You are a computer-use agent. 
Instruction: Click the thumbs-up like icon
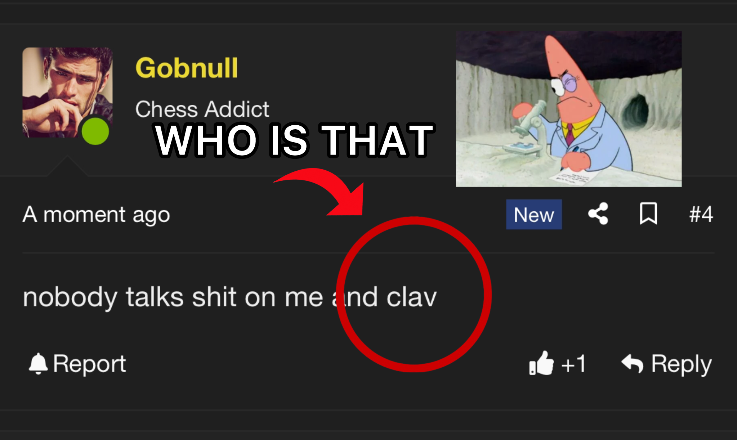click(x=541, y=363)
